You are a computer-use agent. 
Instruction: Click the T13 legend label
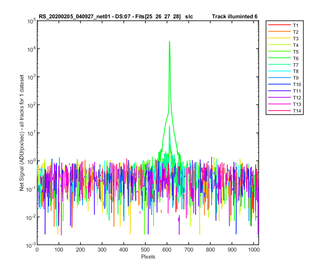click(297, 104)
